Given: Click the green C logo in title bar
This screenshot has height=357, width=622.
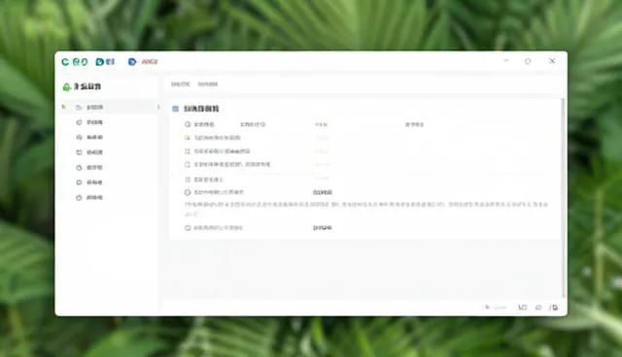Looking at the screenshot, I should 65,62.
